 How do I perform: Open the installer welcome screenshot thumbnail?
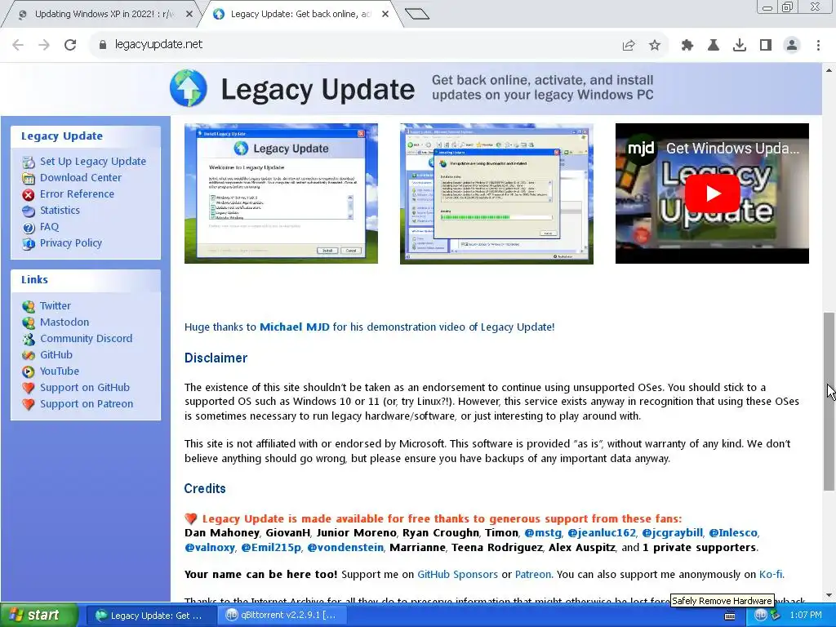(x=281, y=193)
